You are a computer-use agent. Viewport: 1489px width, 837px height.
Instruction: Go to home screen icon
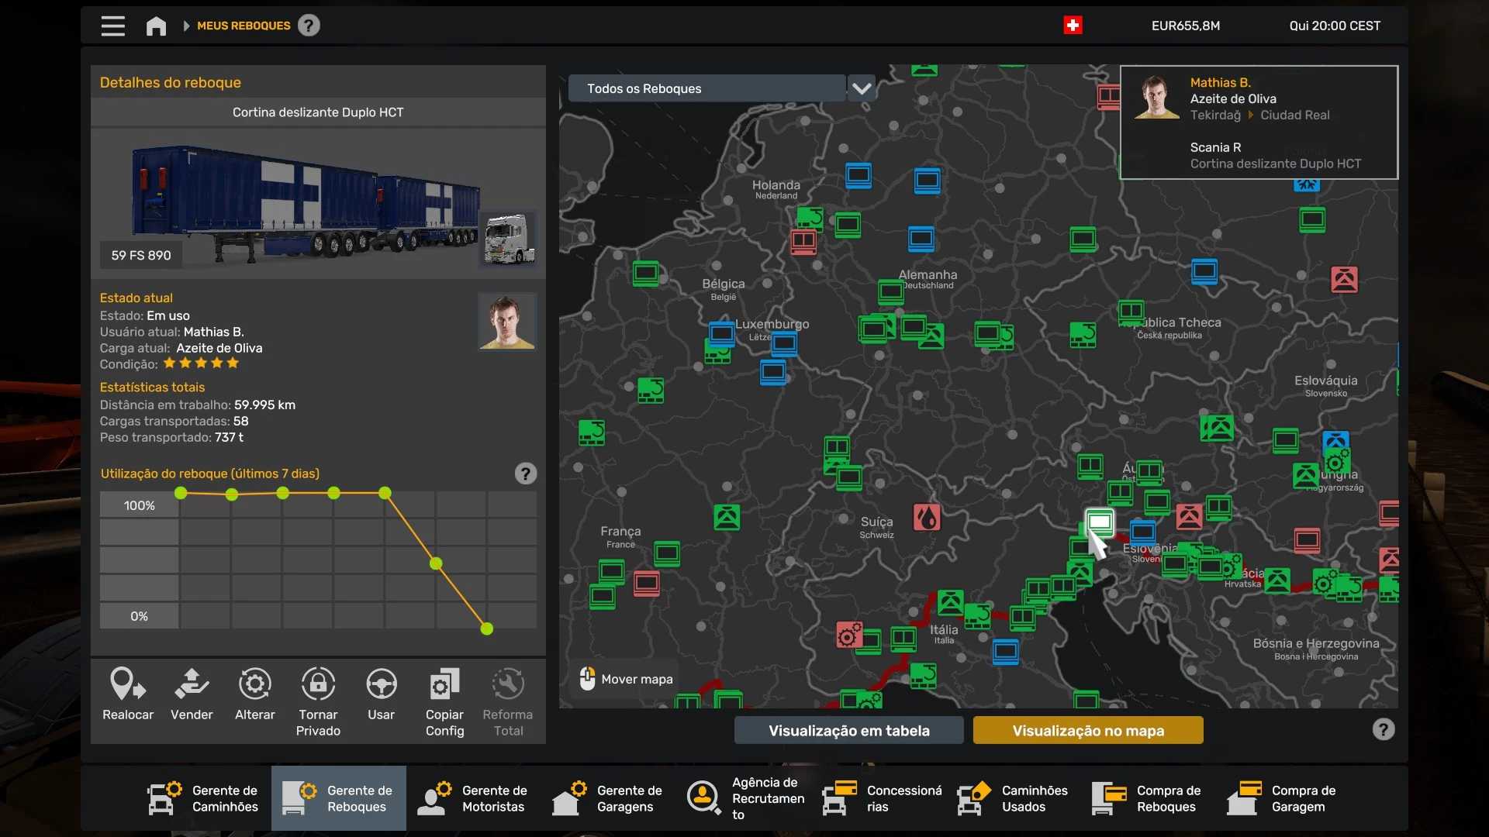(x=156, y=26)
